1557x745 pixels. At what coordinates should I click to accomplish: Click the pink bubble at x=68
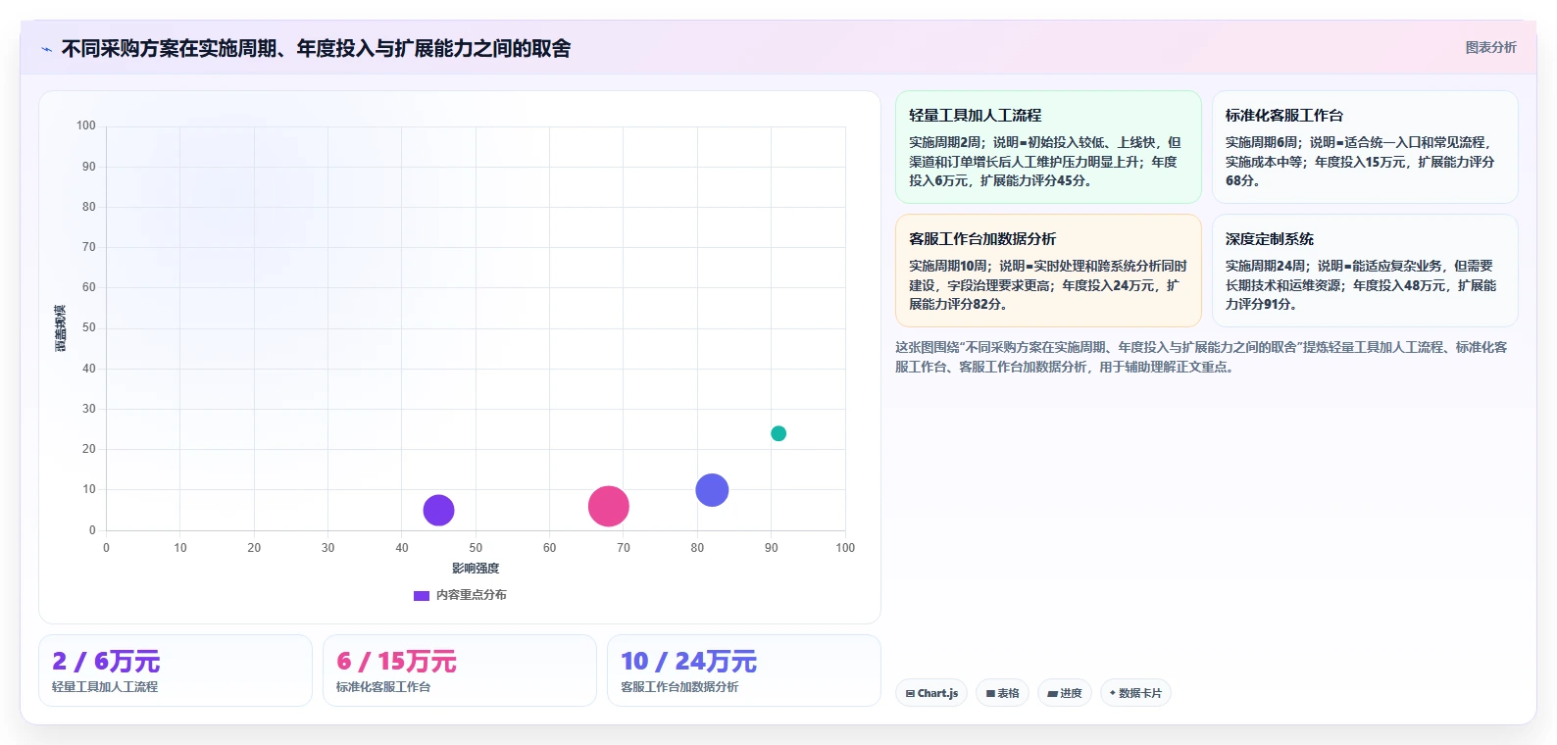[608, 506]
